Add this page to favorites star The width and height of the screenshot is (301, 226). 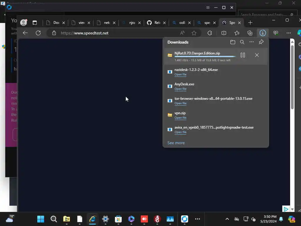coord(194,33)
